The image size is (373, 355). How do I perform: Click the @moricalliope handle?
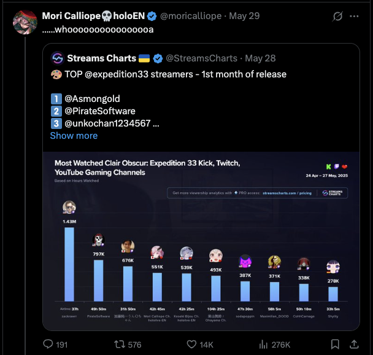click(x=191, y=16)
